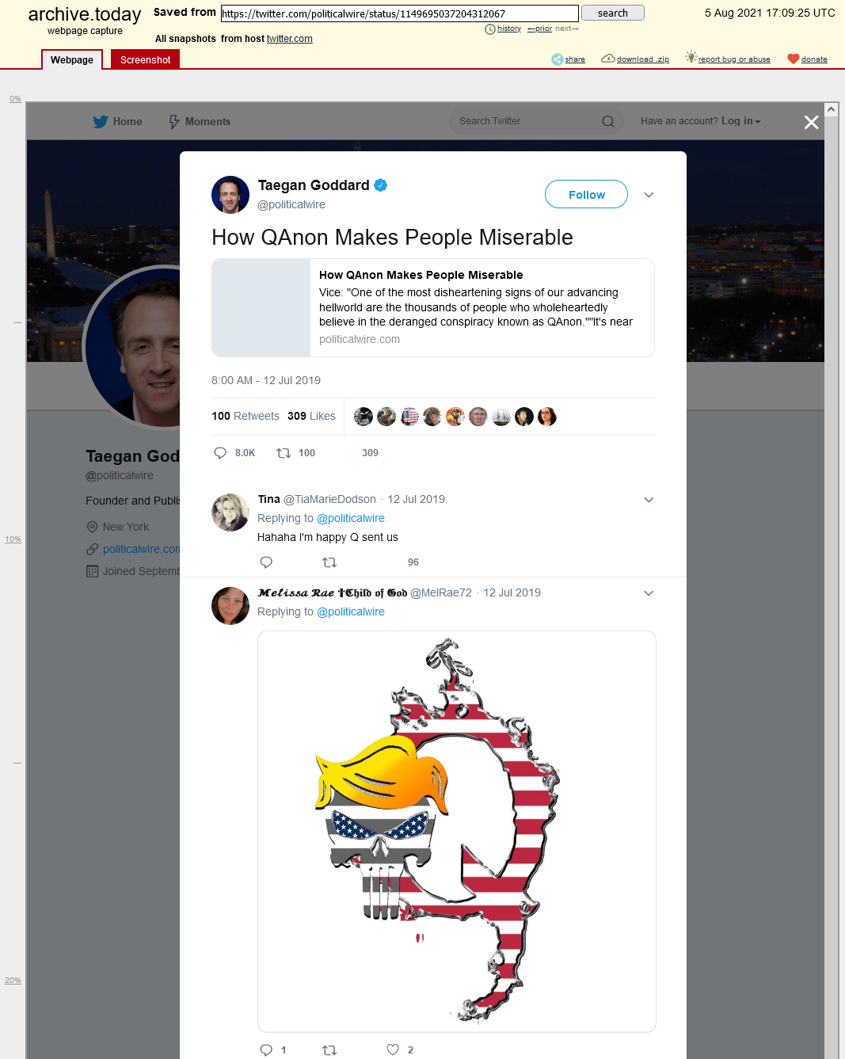Click the retweet icon showing 100
Image resolution: width=845 pixels, height=1059 pixels.
(x=284, y=453)
